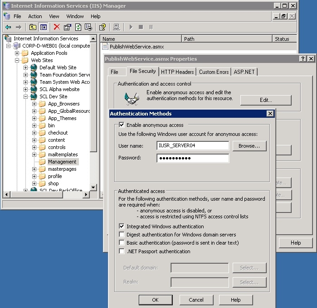Screen dimensions: 317x308
Task: Collapse the SCL Dev Site node
Action: 25,97
